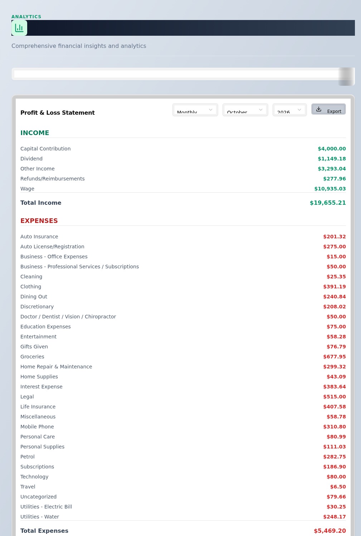Click the $282.75 Petrol amount
Image resolution: width=361 pixels, height=536 pixels.
click(335, 457)
